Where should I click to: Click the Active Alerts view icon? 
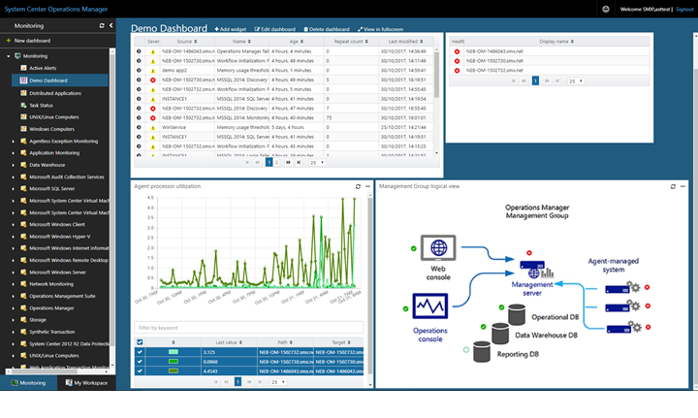23,68
